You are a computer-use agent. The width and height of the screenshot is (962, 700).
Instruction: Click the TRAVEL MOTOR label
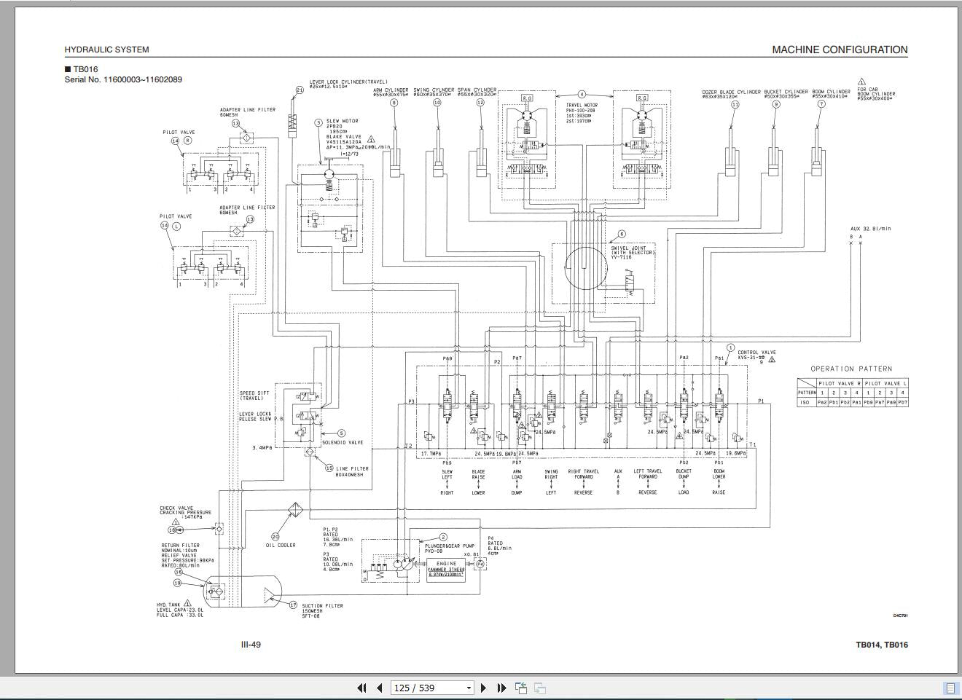coord(582,106)
